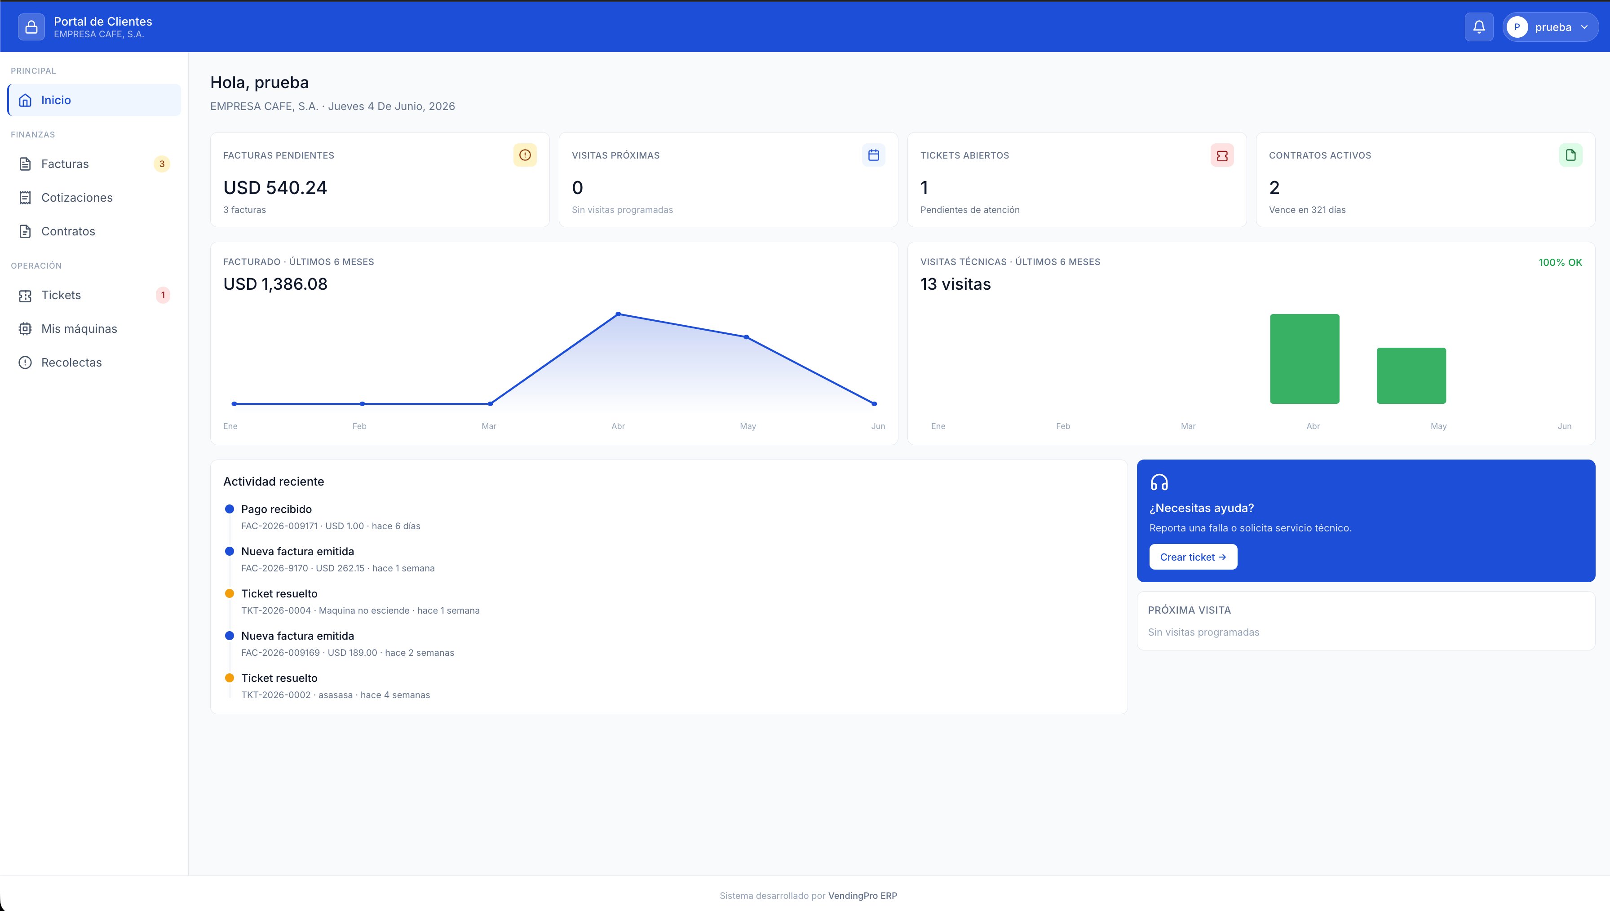Click the '¿Necesitas ayuda?' heading
The image size is (1610, 911).
pos(1202,508)
